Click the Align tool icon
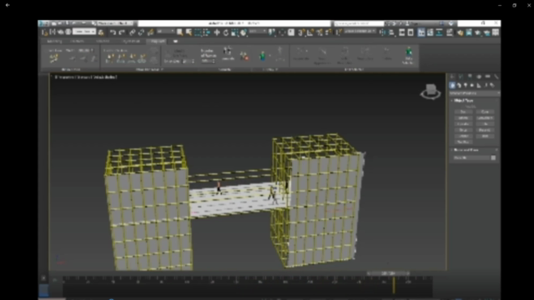The image size is (534, 300). click(391, 32)
